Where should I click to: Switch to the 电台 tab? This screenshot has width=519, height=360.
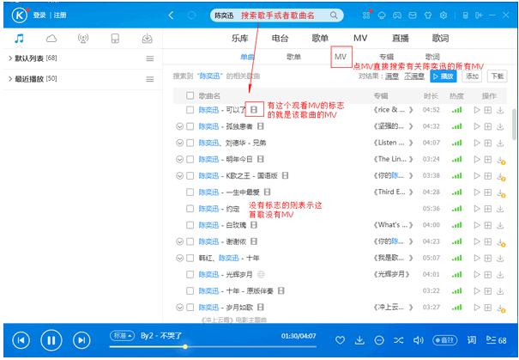[280, 39]
